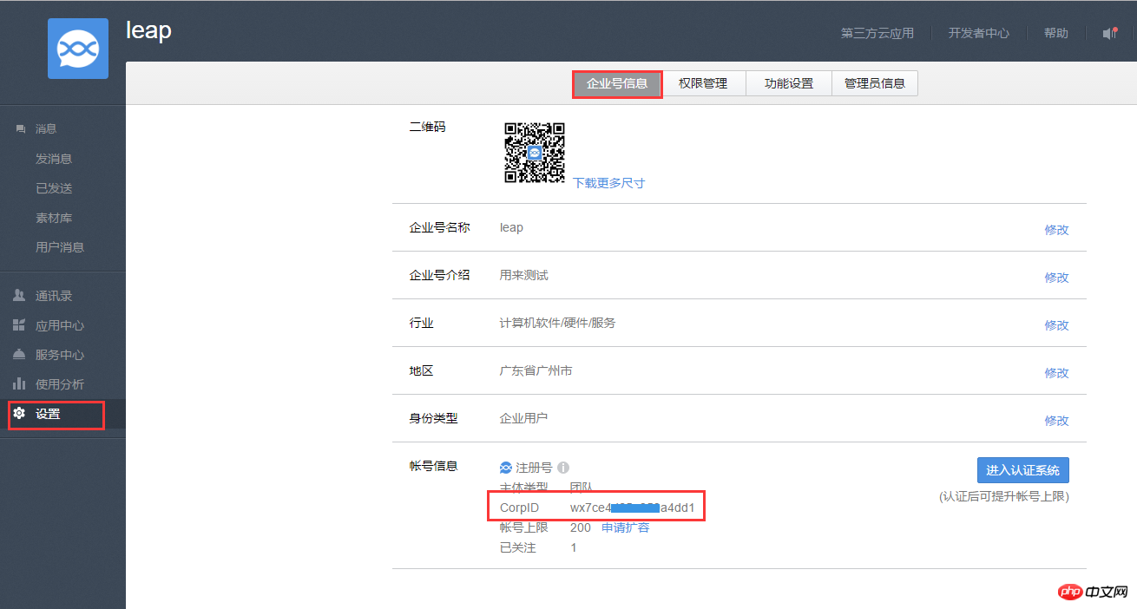
Task: Click 下载更多尺寸 below the QR code
Action: [x=608, y=184]
